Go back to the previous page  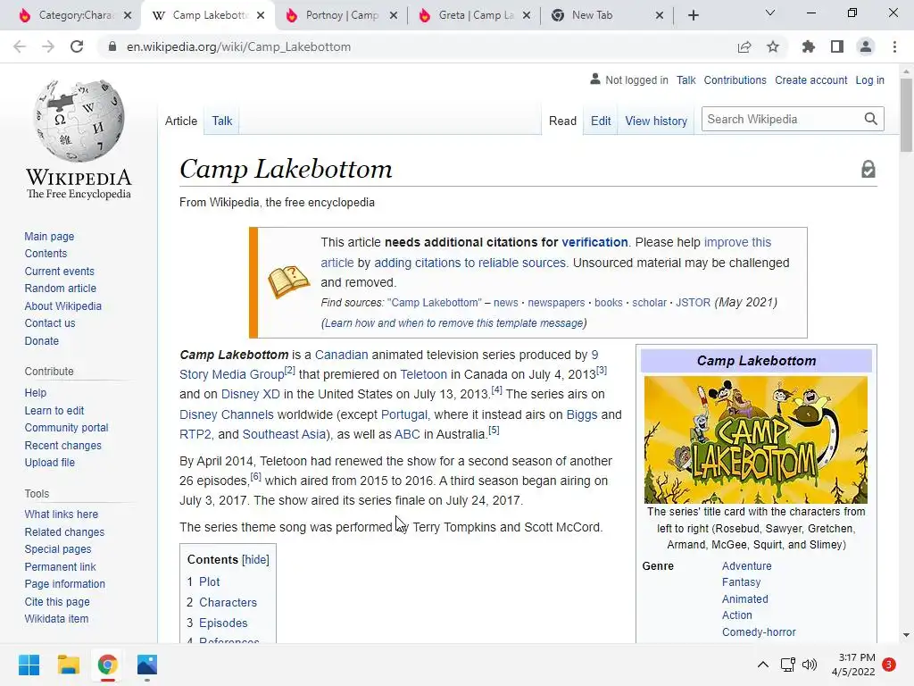tap(20, 46)
